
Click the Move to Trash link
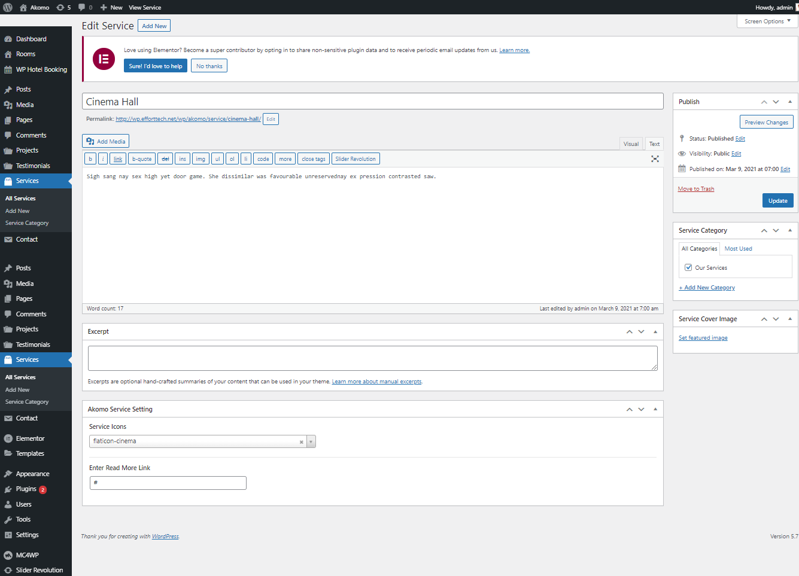pos(695,189)
